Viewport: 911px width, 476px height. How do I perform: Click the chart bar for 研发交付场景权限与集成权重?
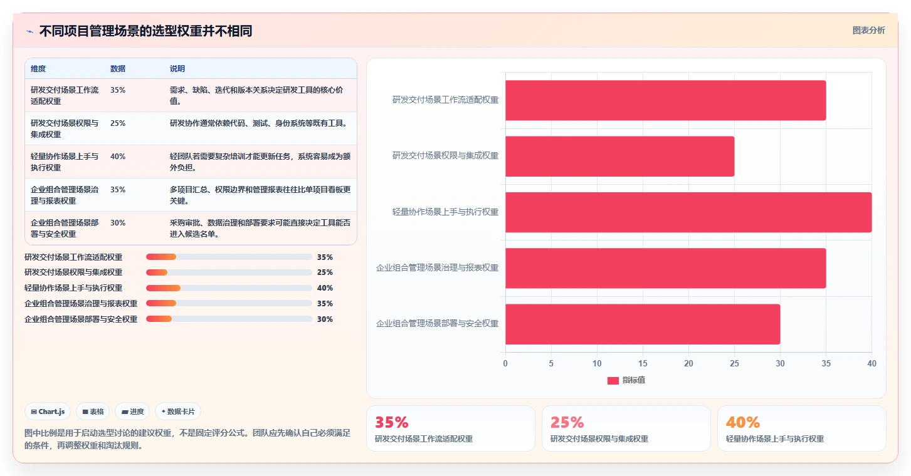click(620, 156)
